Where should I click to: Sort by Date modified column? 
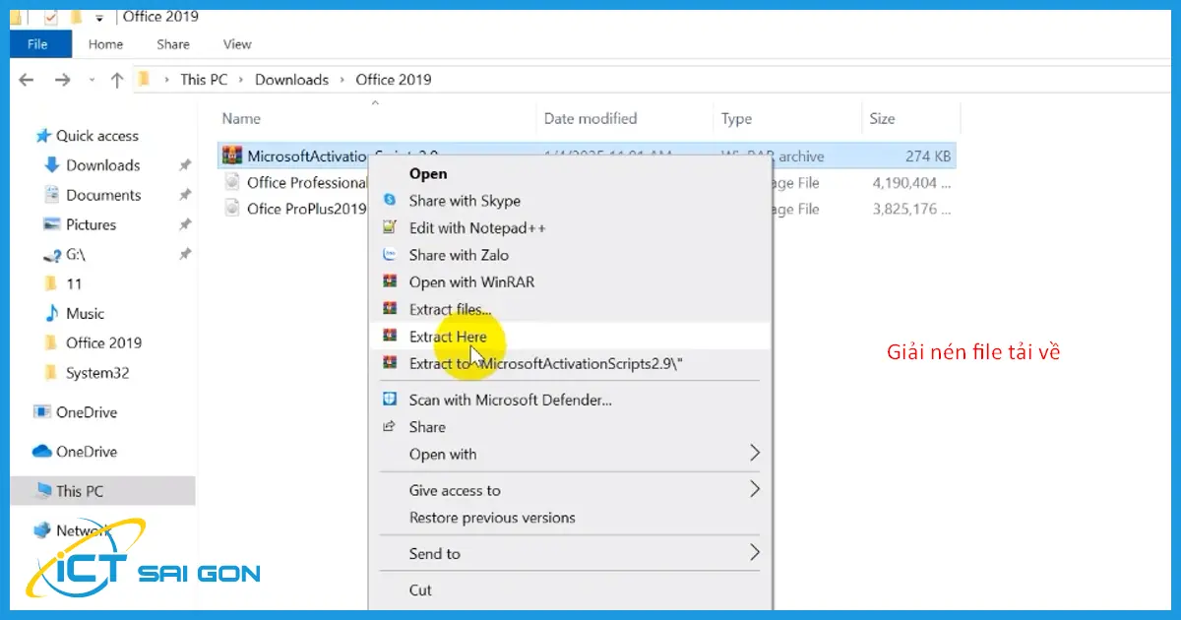(x=590, y=119)
